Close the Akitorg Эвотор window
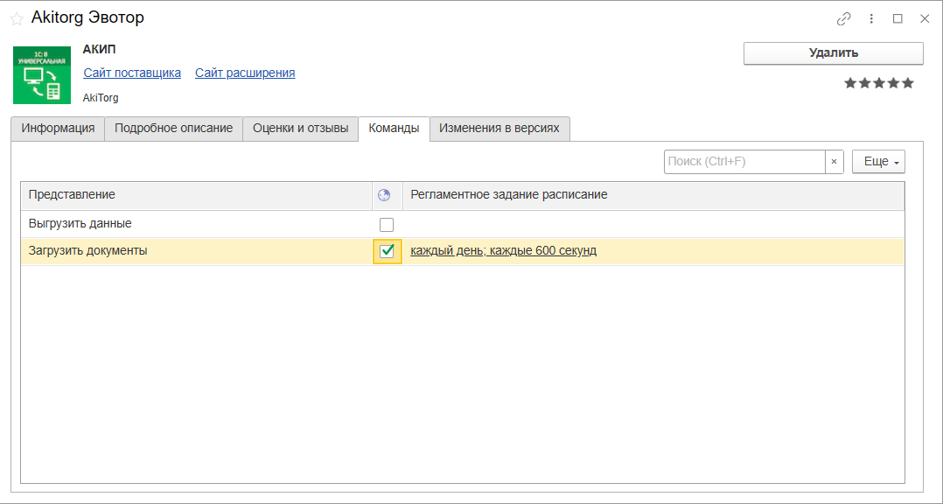 click(x=925, y=18)
